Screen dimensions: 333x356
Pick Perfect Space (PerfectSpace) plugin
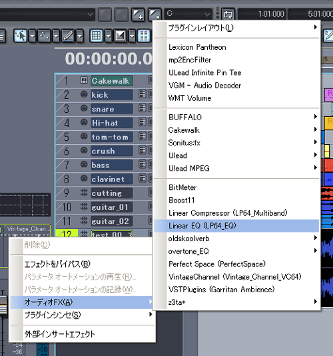tap(236, 264)
